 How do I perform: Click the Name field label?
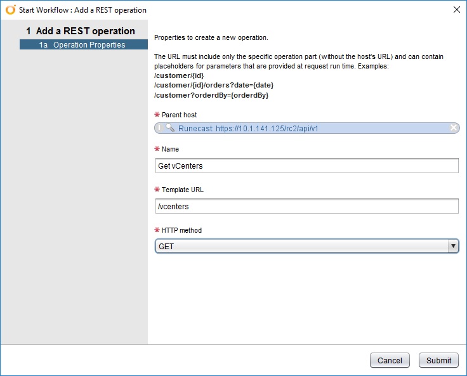[x=170, y=149]
